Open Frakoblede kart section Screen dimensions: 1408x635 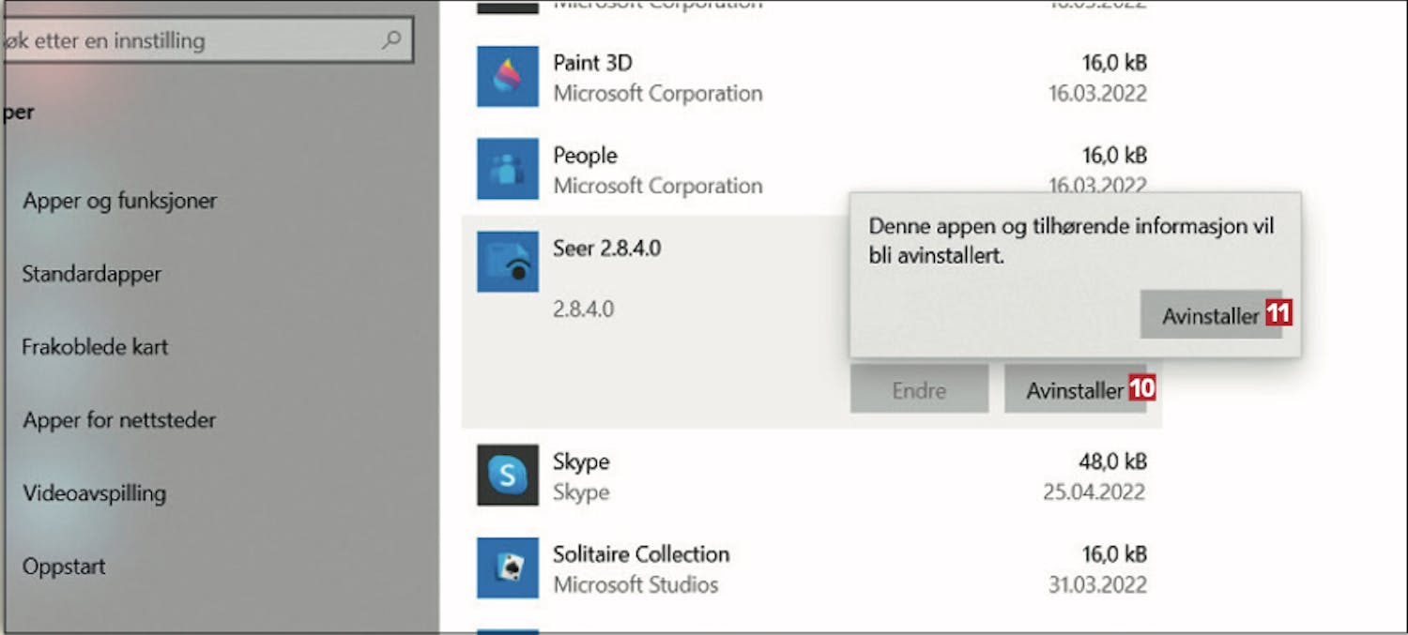[95, 347]
